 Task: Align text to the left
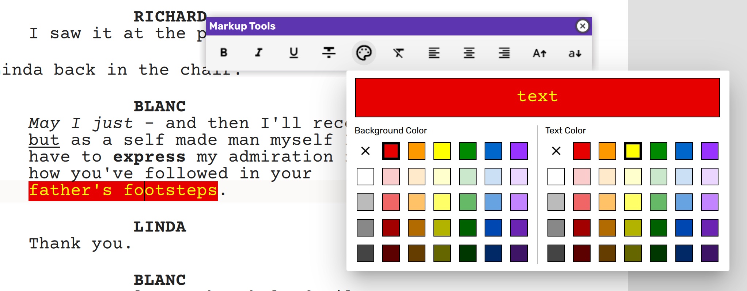pos(434,53)
